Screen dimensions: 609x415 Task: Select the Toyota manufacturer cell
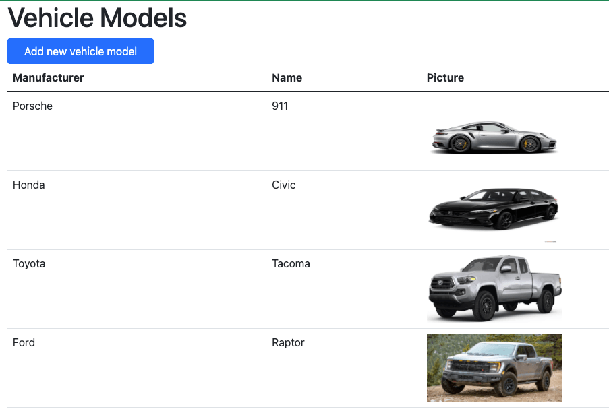[x=29, y=263]
